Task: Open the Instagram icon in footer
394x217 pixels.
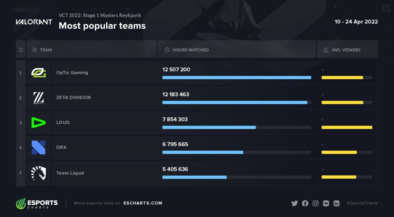Action: click(316, 204)
